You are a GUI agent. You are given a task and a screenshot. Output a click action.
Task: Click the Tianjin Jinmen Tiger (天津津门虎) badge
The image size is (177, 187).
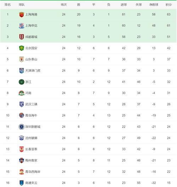[22, 71]
